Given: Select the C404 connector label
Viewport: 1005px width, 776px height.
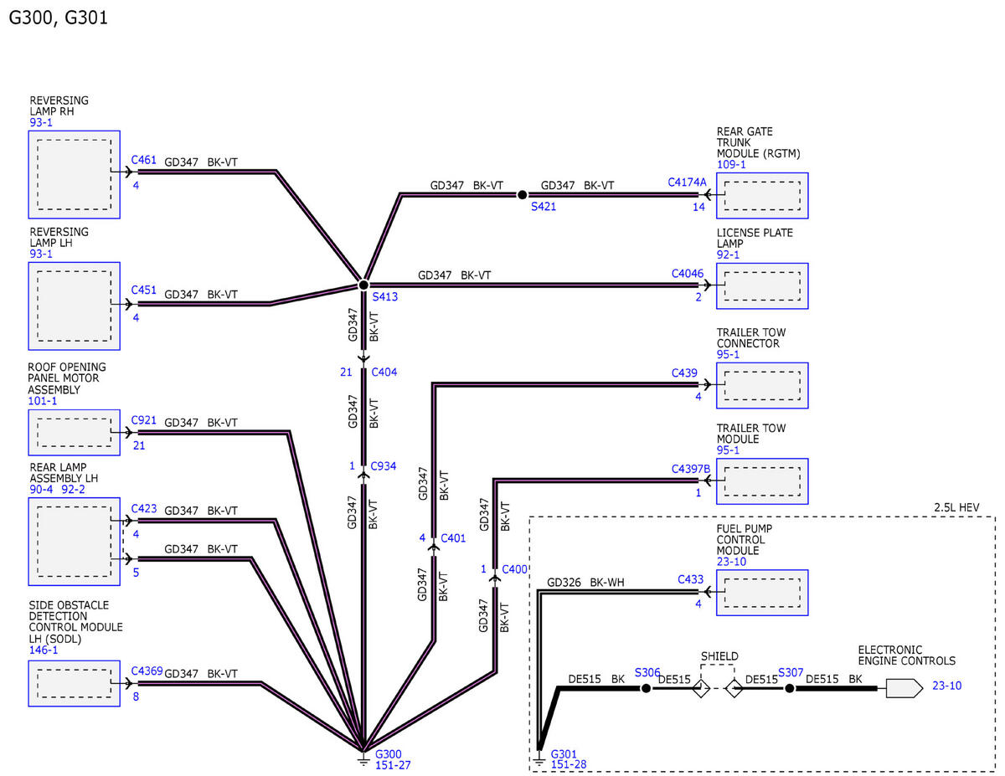Looking at the screenshot, I should [x=384, y=372].
